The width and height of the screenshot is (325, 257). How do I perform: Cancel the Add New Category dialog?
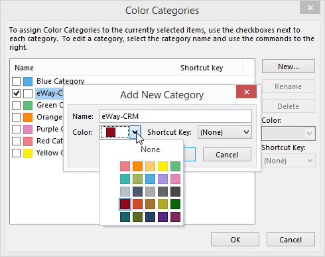tap(227, 155)
